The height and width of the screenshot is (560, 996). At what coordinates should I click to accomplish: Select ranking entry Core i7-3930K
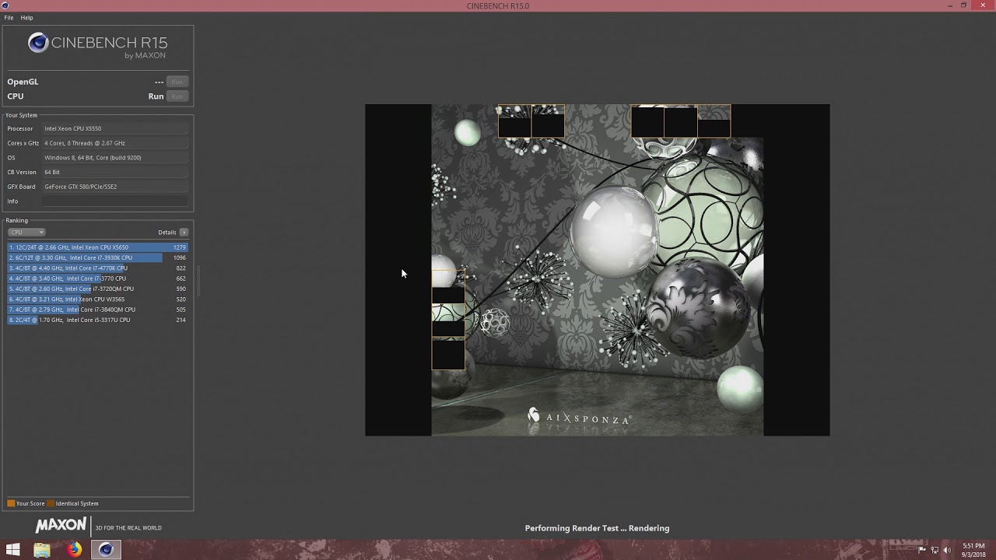[x=97, y=257]
